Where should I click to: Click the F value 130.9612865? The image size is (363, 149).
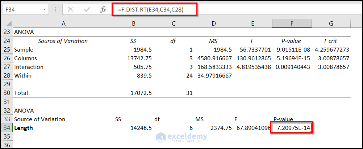[254, 58]
